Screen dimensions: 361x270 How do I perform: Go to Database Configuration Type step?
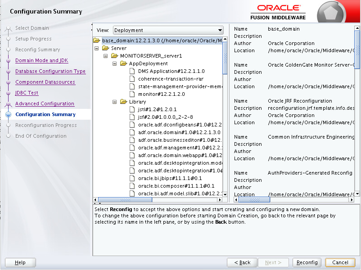pos(50,71)
